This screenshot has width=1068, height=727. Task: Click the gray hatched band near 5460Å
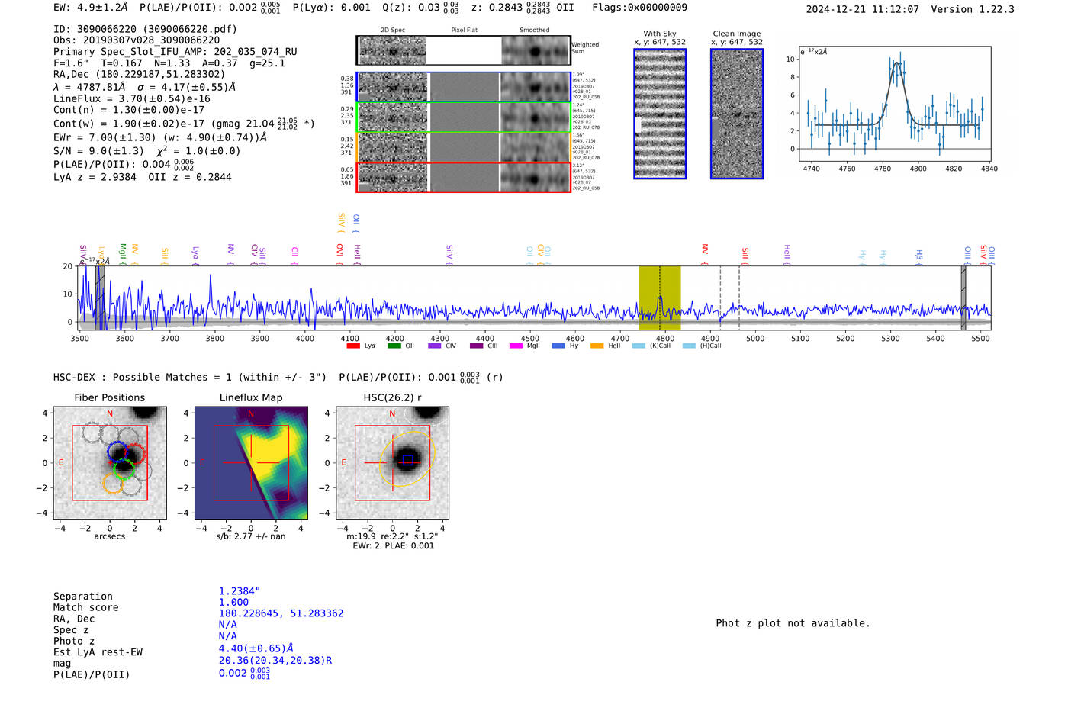(x=963, y=298)
